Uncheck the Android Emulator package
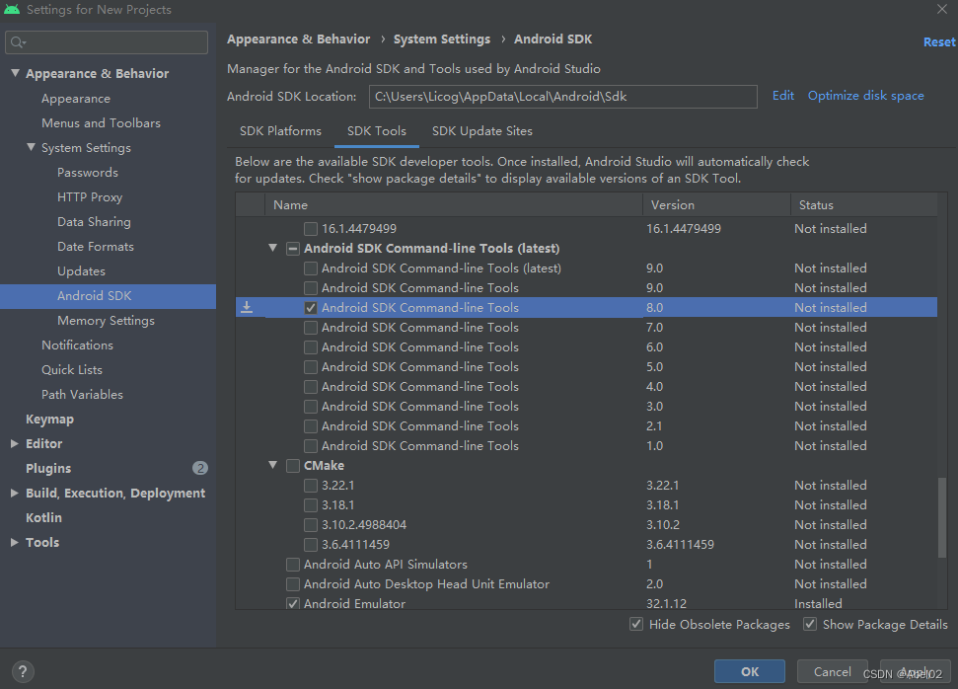 point(293,603)
